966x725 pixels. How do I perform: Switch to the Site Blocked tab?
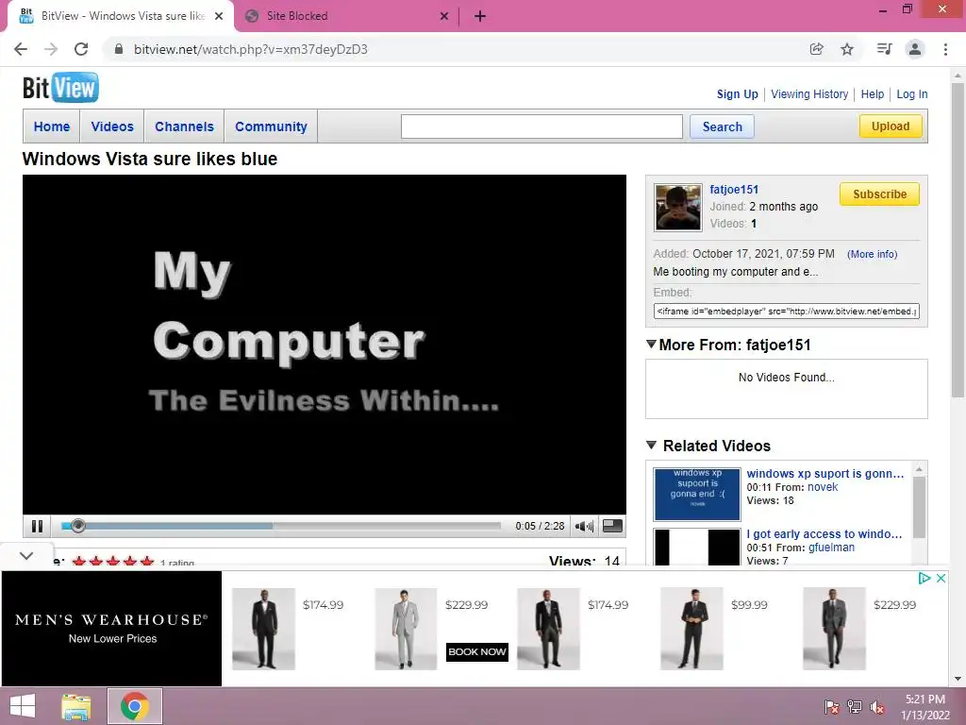(347, 16)
